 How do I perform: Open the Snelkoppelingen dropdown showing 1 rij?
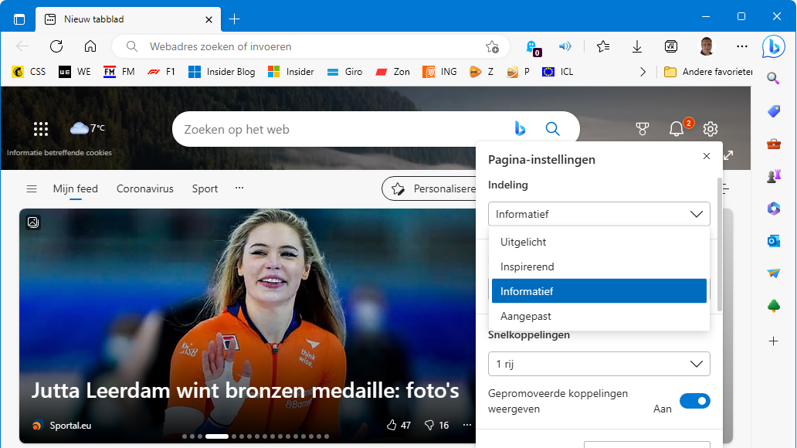tap(599, 364)
